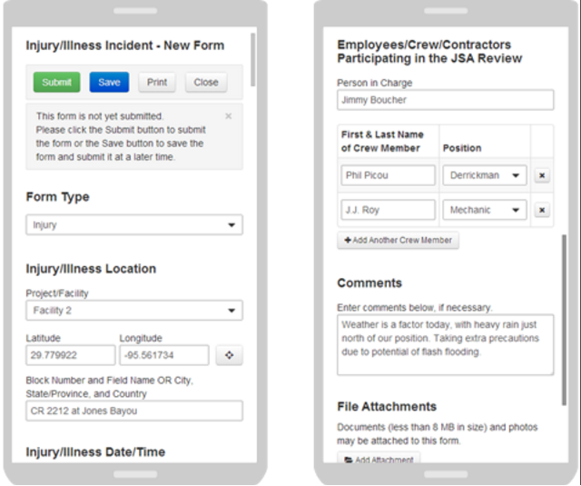Viewport: 581px width, 486px height.
Task: Add another crew member
Action: [398, 241]
